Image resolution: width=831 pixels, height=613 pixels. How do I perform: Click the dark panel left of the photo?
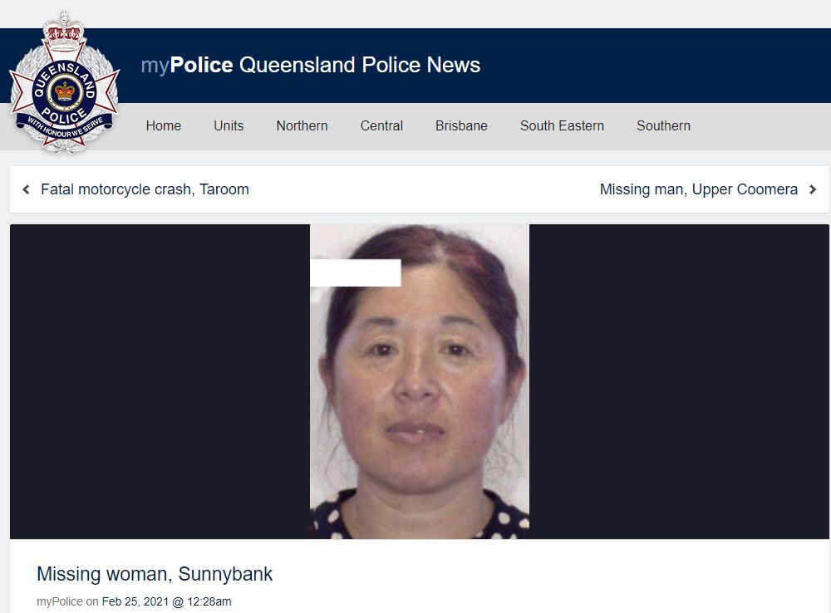[x=160, y=381]
